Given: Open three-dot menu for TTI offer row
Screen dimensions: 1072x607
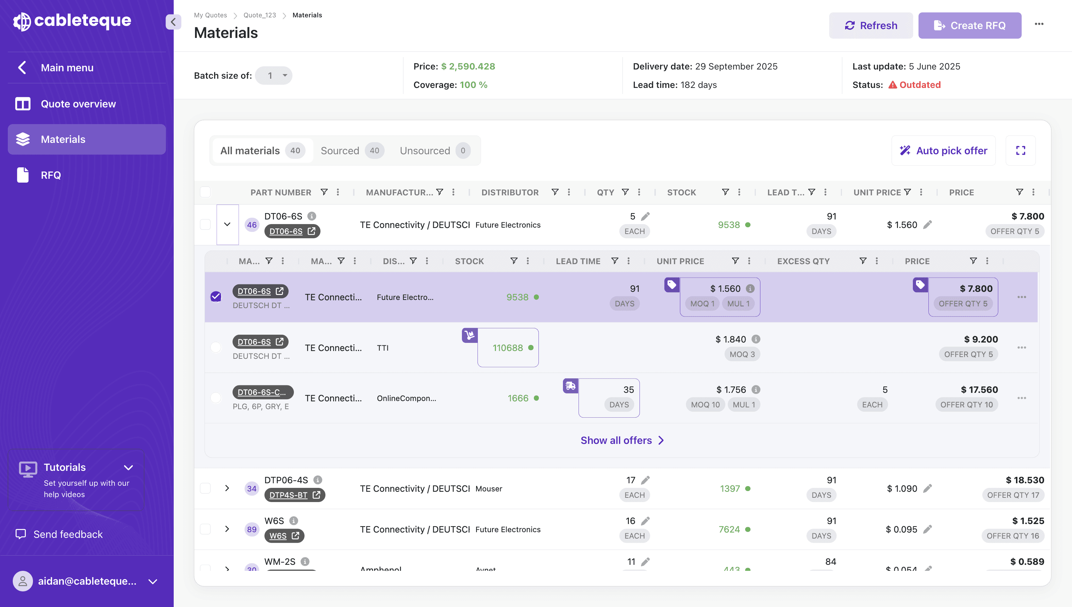Looking at the screenshot, I should pyautogui.click(x=1021, y=348).
